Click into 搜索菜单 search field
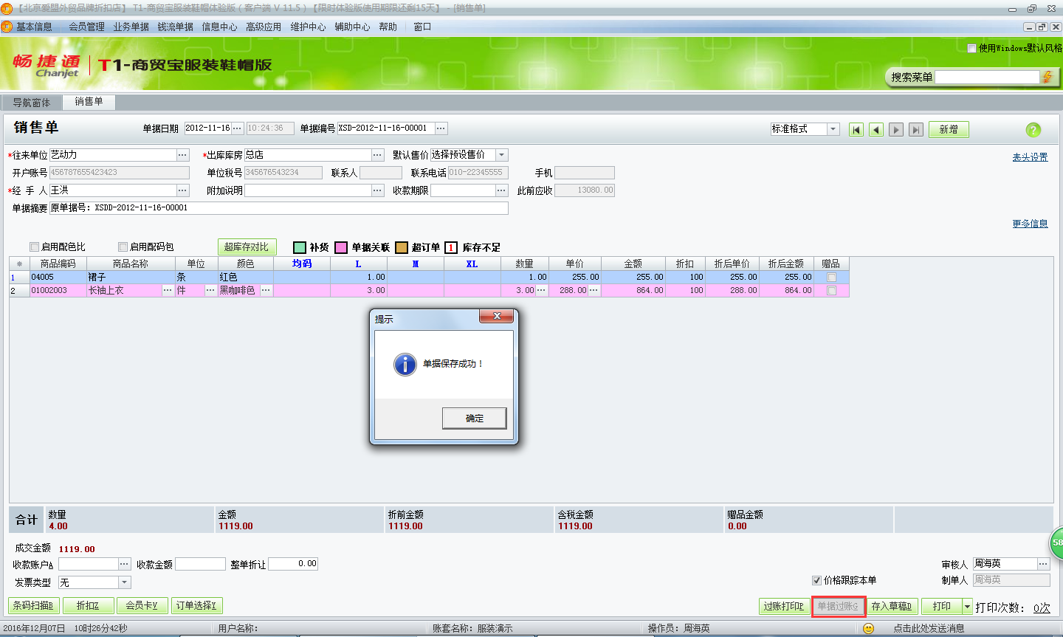 (x=988, y=77)
